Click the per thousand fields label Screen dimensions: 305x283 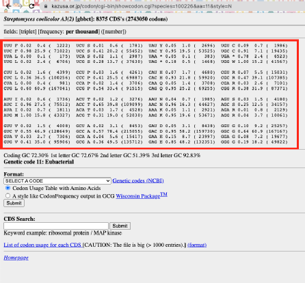point(82,31)
